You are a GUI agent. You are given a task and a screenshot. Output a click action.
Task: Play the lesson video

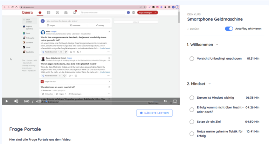[x=7, y=101]
